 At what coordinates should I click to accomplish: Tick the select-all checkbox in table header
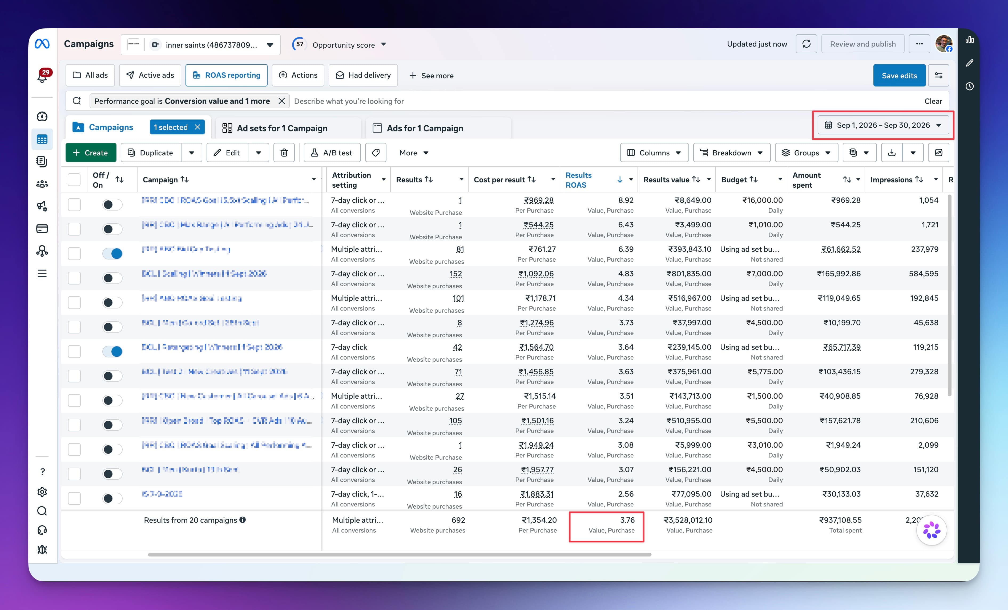pos(74,179)
